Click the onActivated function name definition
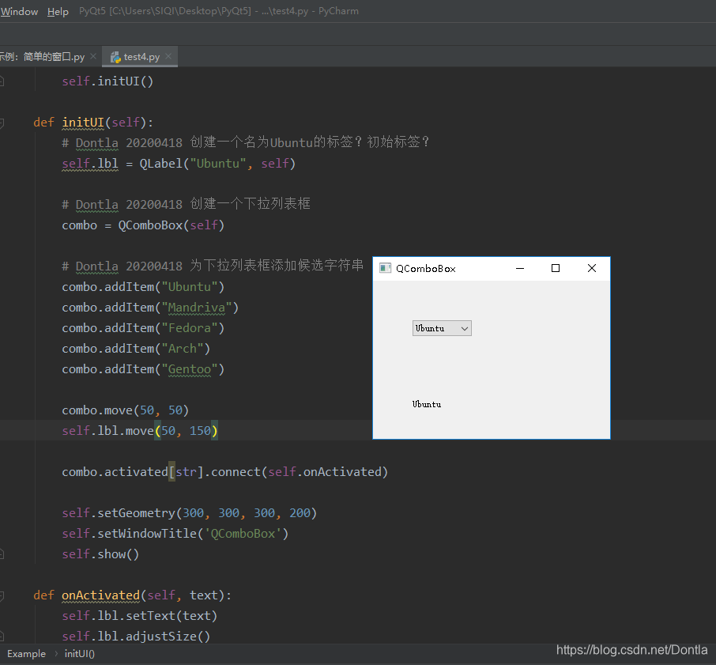The image size is (716, 665). pos(100,595)
